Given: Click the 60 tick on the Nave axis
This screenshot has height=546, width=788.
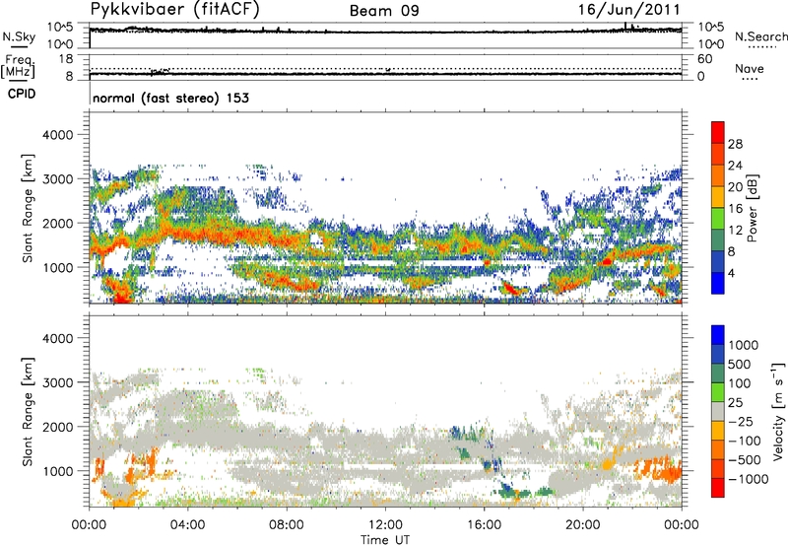Looking at the screenshot, I should pos(704,59).
